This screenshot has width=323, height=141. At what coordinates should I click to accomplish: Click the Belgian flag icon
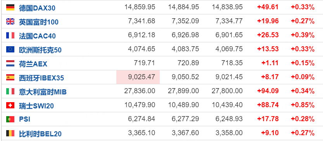[x=10, y=133]
